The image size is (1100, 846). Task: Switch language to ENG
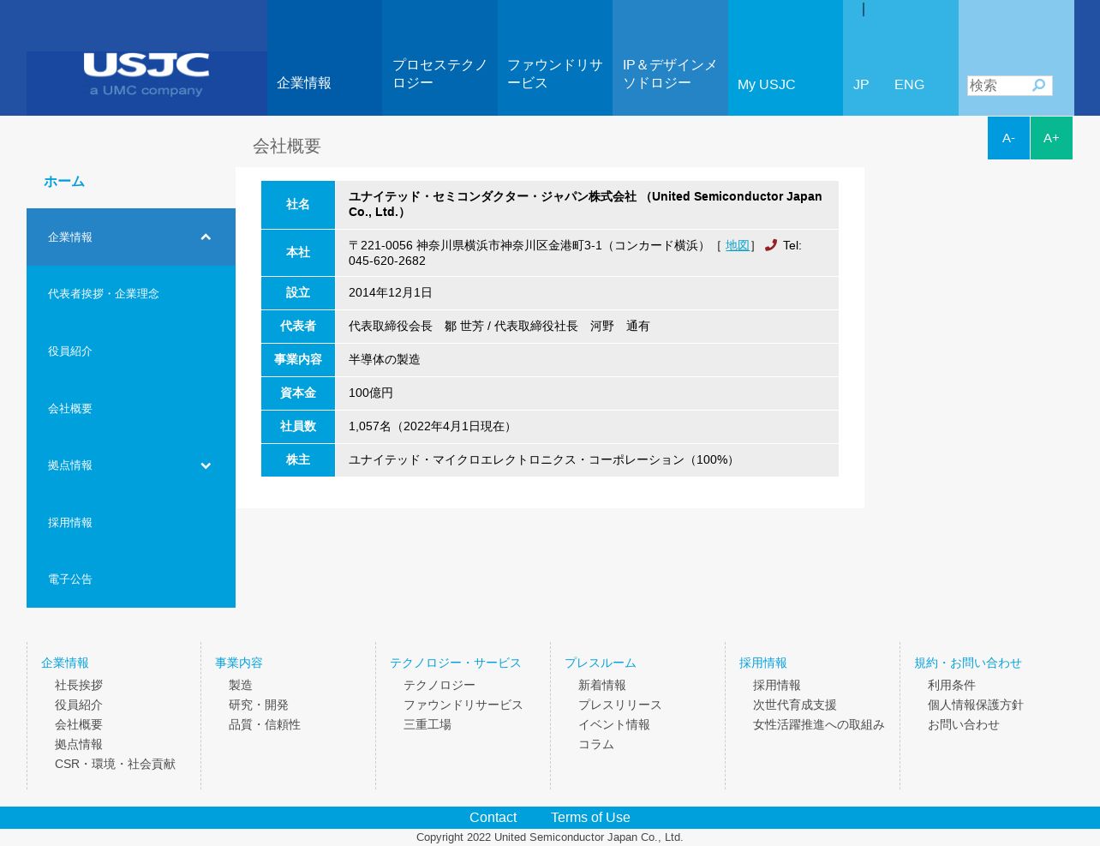coord(909,85)
